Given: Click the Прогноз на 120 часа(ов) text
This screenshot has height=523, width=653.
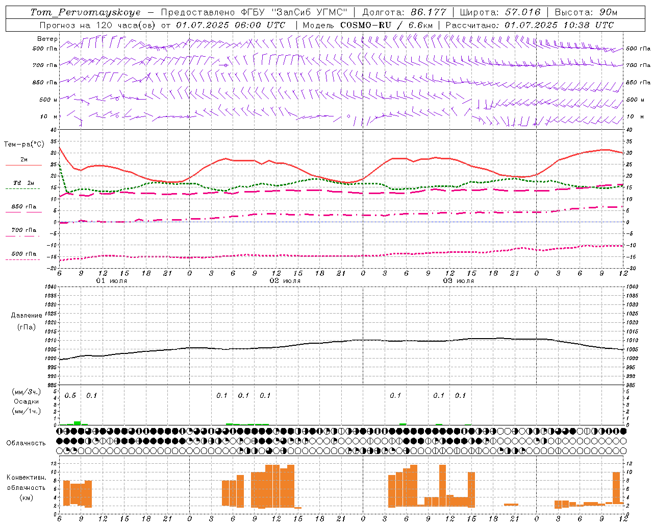Looking at the screenshot, I should coord(98,25).
